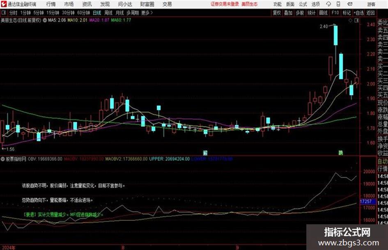Toggle side panel icon beside the diamond
The height and width of the screenshot is (250, 388).
356,21
